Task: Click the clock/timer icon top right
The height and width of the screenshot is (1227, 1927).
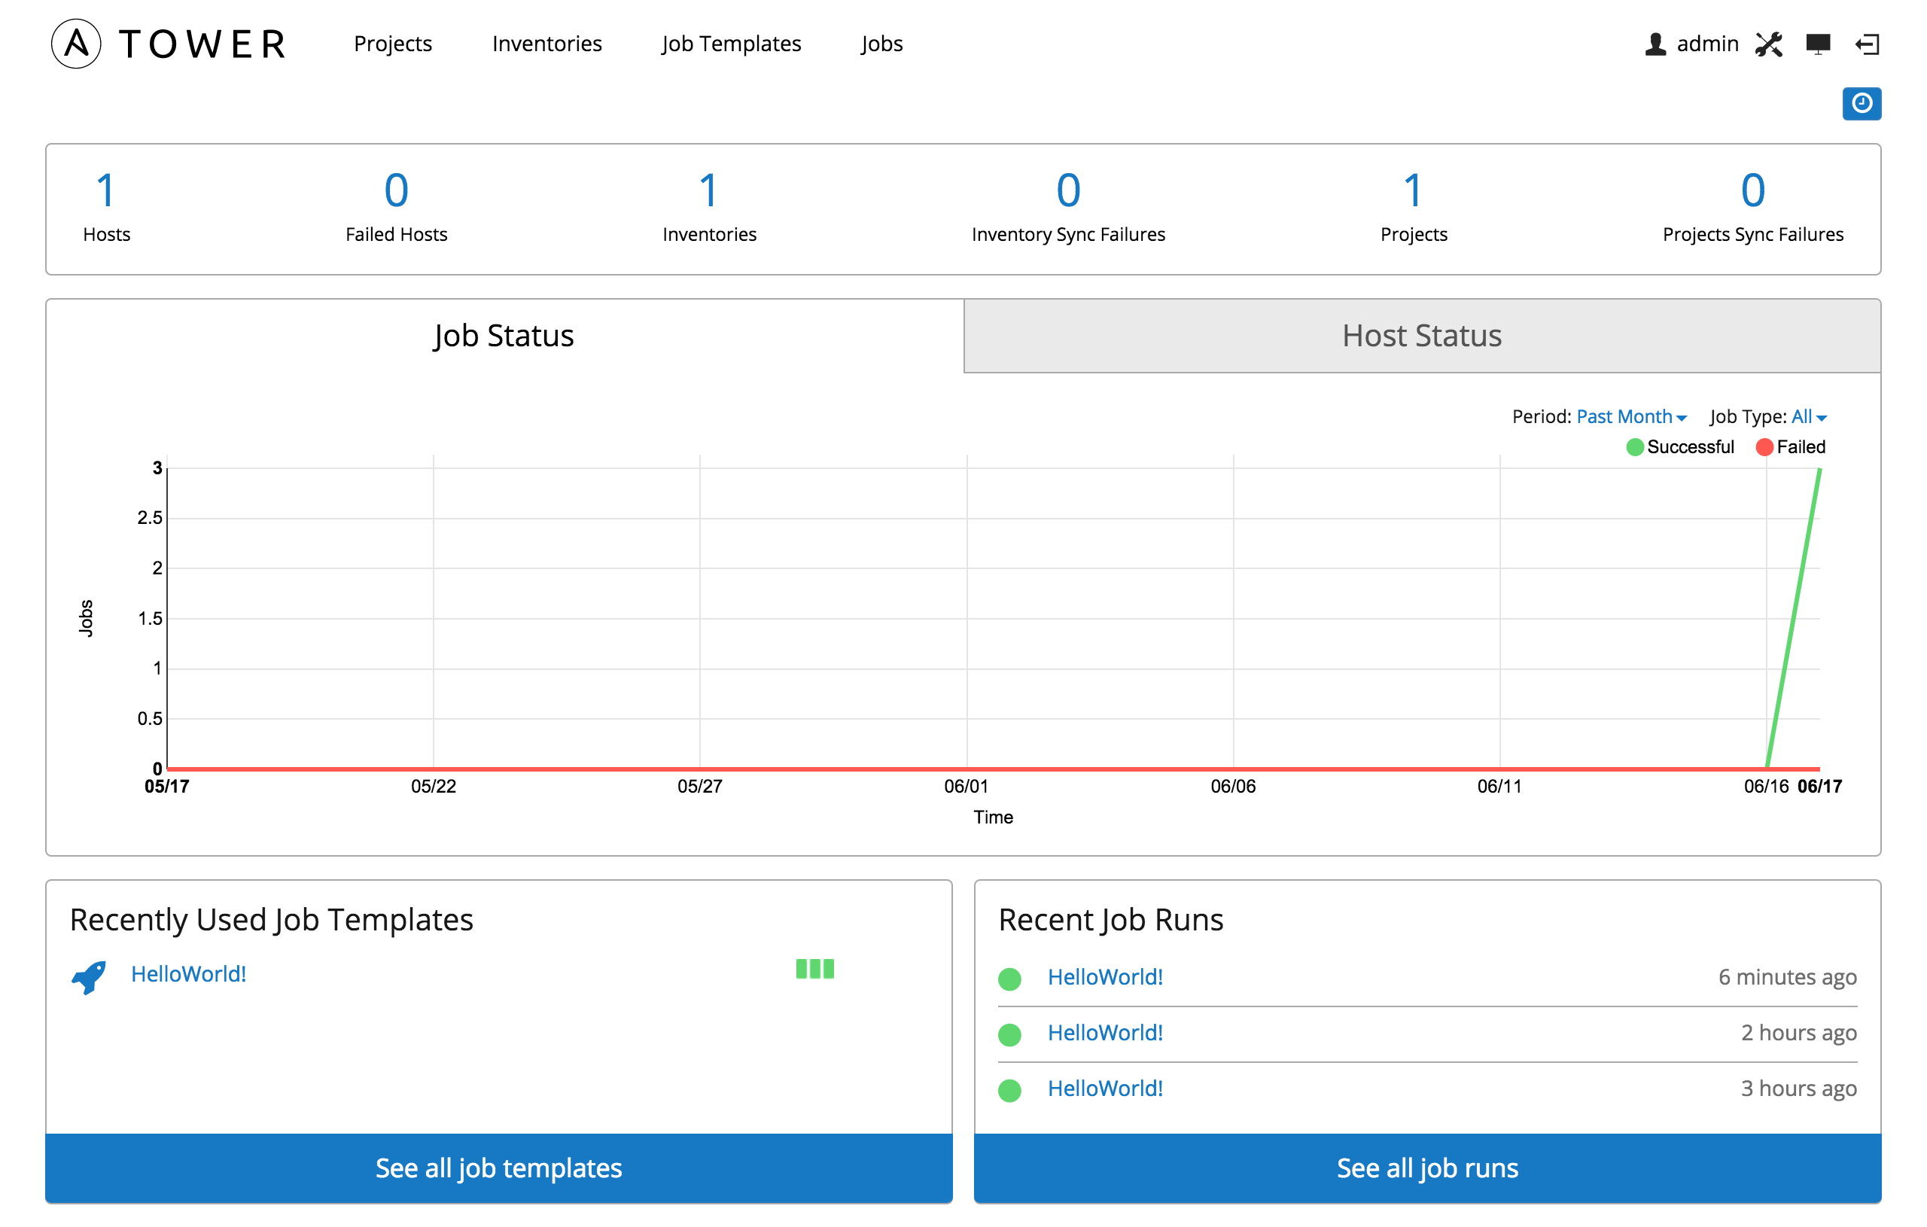Action: [x=1861, y=102]
